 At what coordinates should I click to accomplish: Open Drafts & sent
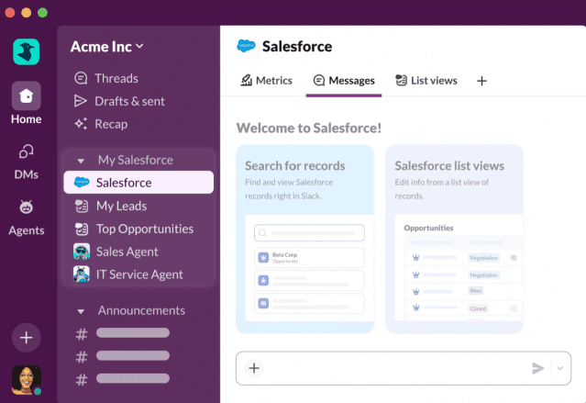click(130, 101)
